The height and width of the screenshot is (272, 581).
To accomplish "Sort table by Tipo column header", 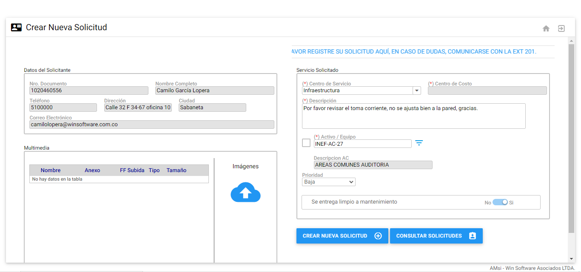I will (x=154, y=170).
